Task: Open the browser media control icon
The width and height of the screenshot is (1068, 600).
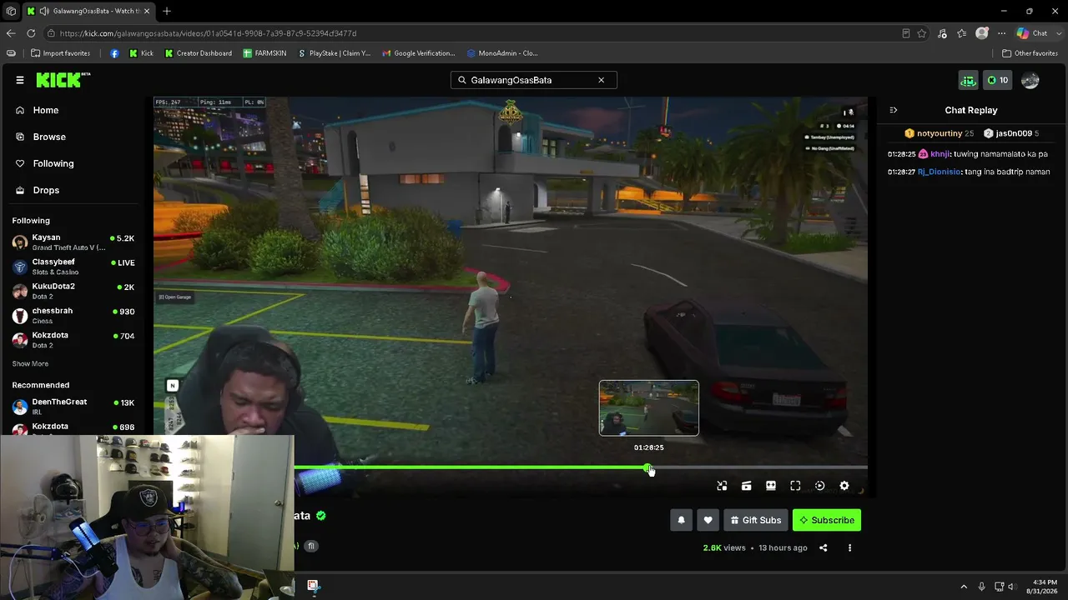Action: click(x=942, y=33)
